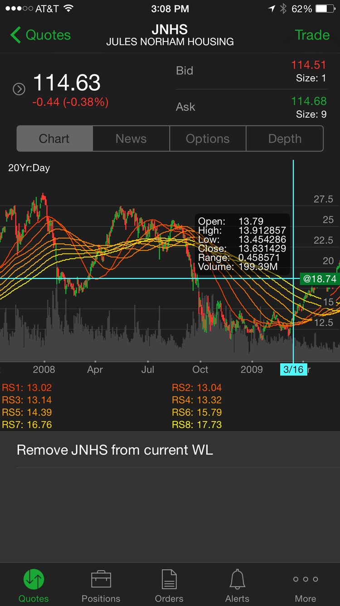This screenshot has width=340, height=606.
Task: Expand quote details circle arrow
Action: 19,89
